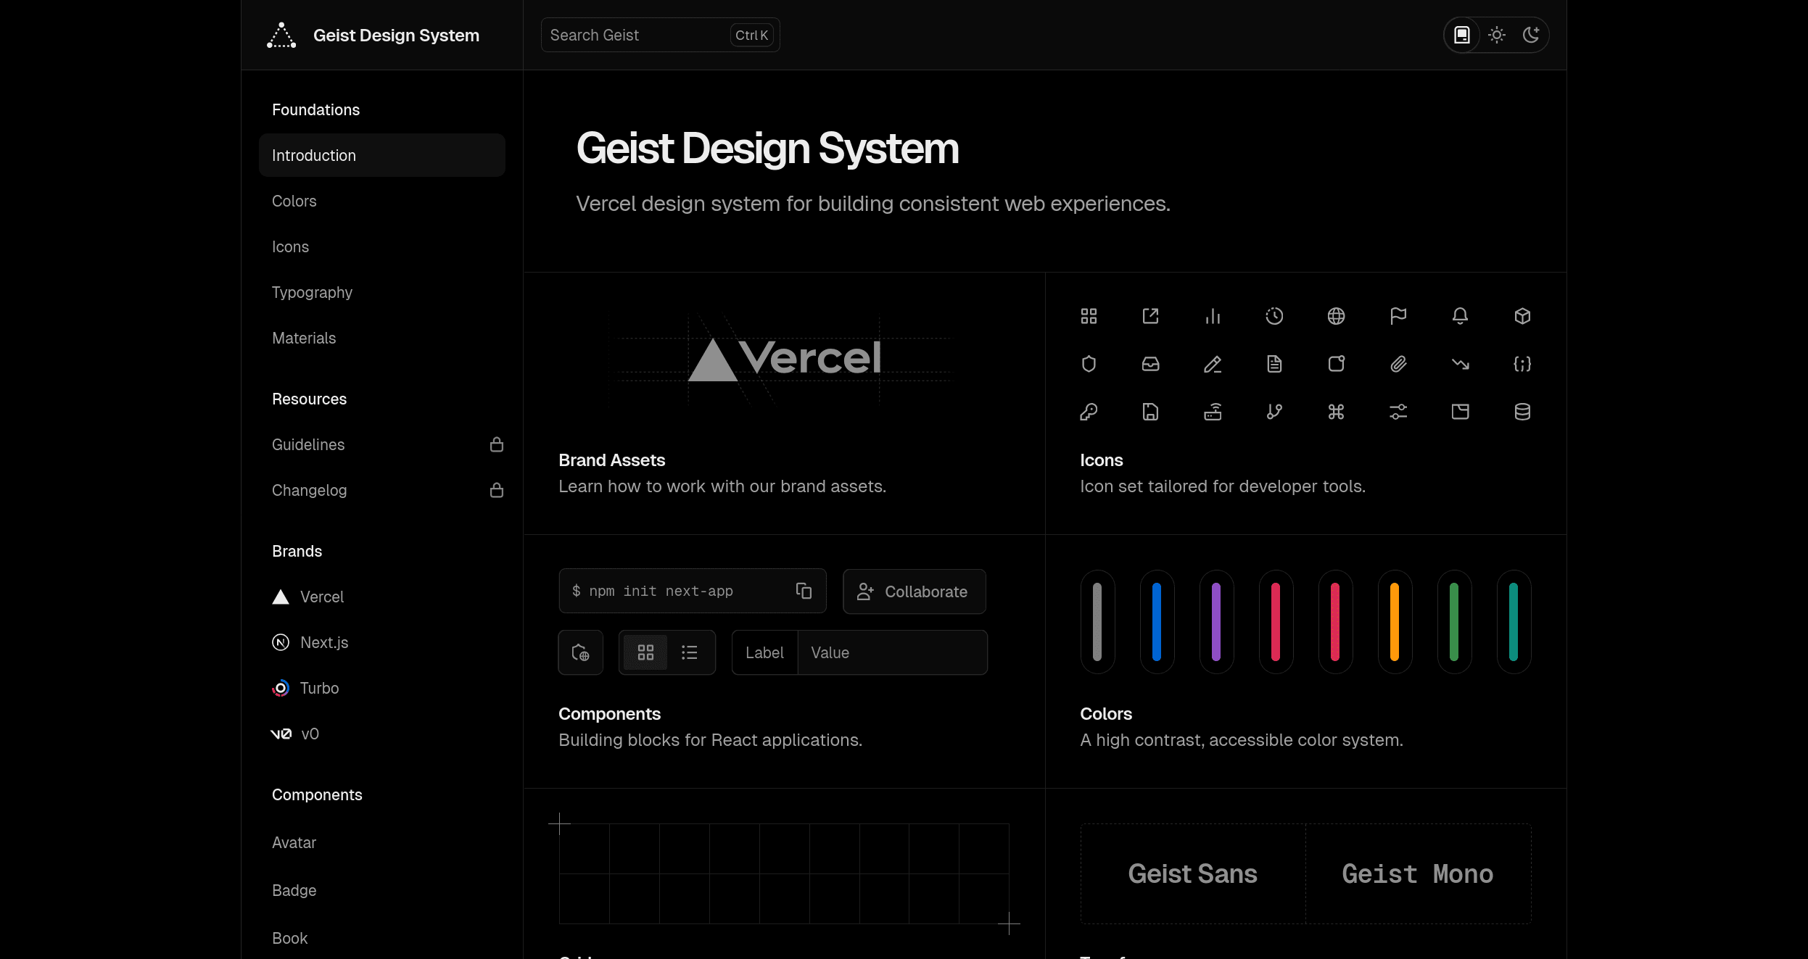This screenshot has height=959, width=1808.
Task: Focus the Search Geist field
Action: coord(660,35)
